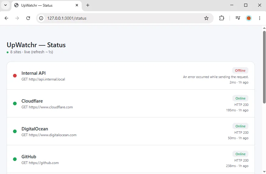This screenshot has height=174, width=266.
Task: Click '50ms · 1h ago' timing text
Action: coord(238,138)
